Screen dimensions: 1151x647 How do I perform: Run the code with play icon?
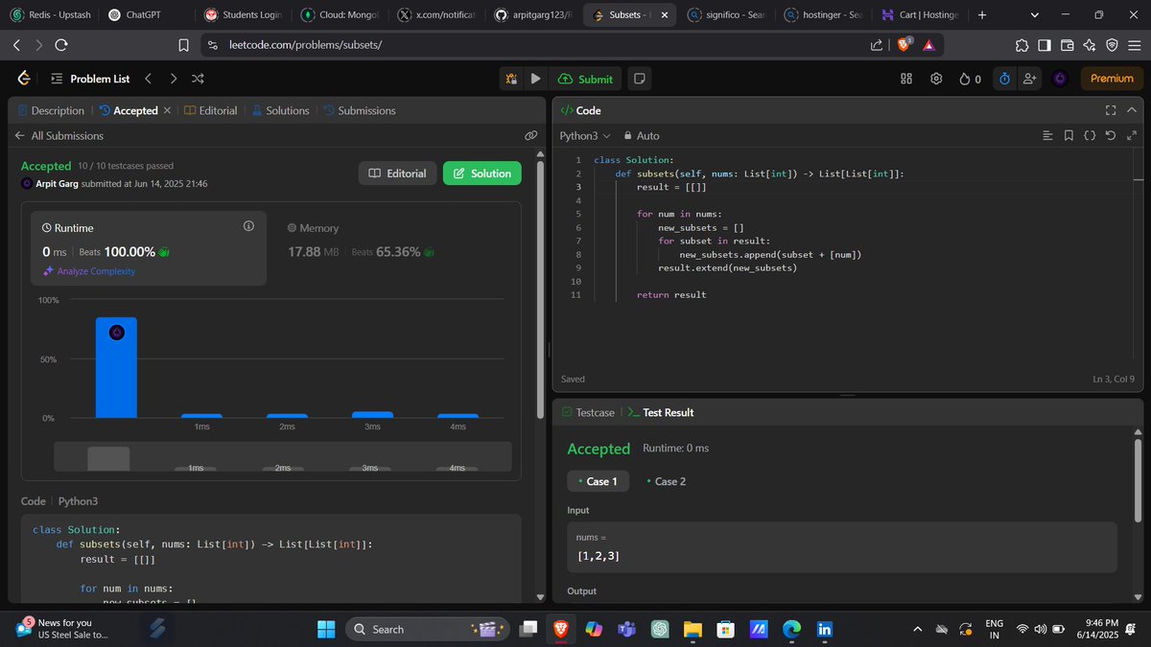535,79
